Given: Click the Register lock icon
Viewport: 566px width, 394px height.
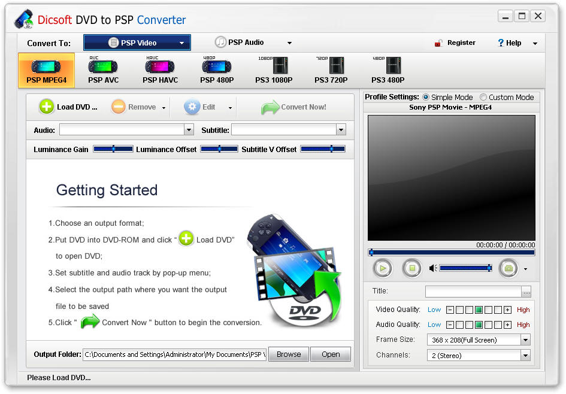Looking at the screenshot, I should pos(438,43).
